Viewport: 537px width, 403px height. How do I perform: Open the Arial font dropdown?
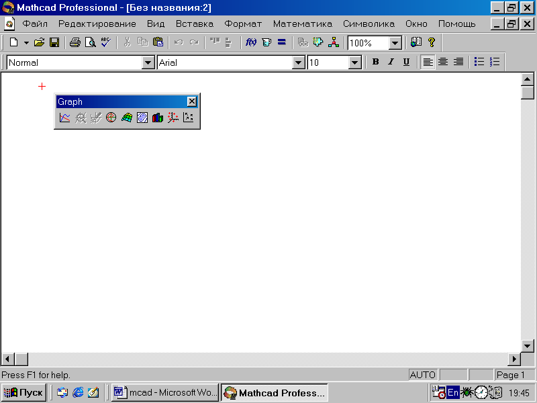(x=298, y=62)
